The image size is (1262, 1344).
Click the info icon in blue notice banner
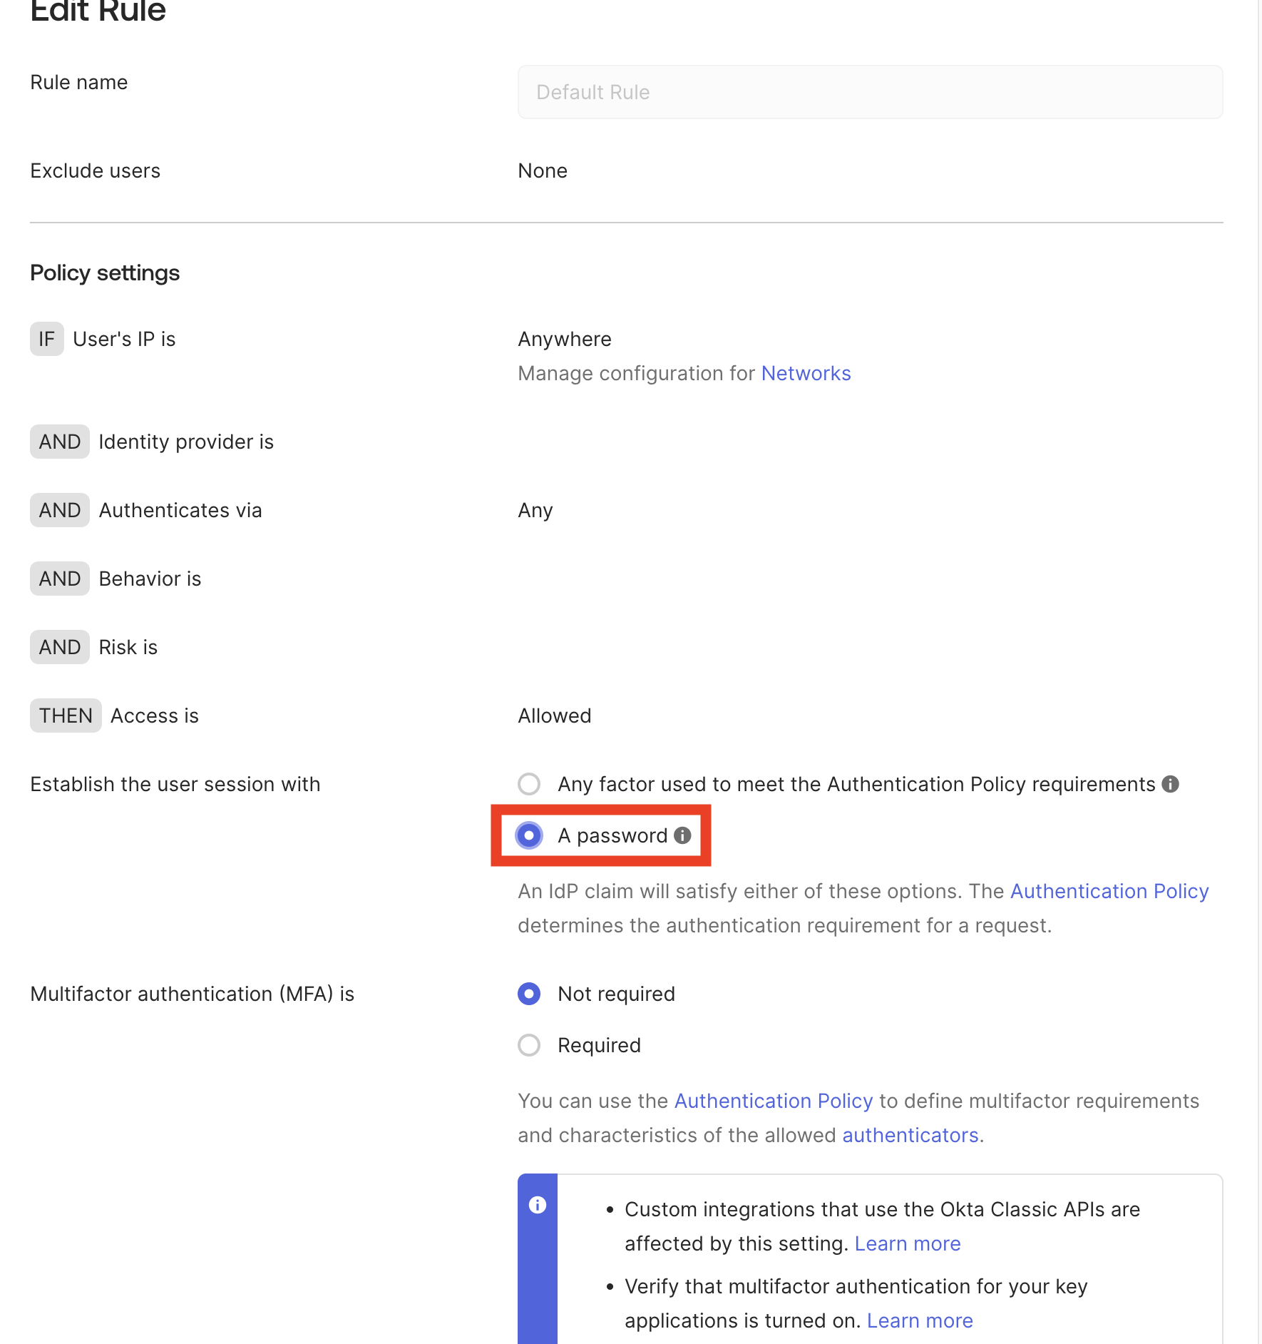(538, 1205)
